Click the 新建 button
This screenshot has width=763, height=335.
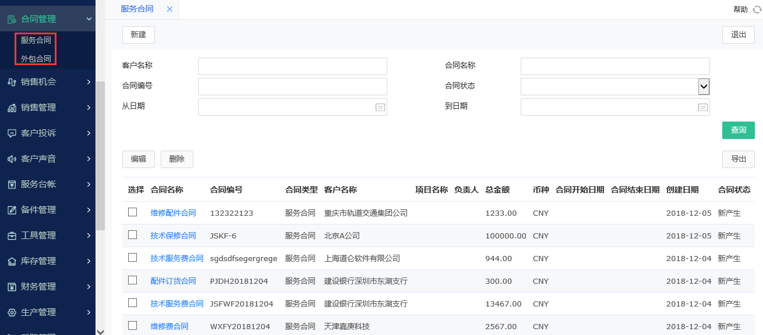(x=138, y=34)
